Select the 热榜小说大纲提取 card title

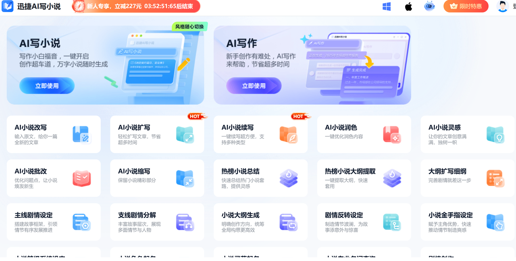(x=350, y=171)
